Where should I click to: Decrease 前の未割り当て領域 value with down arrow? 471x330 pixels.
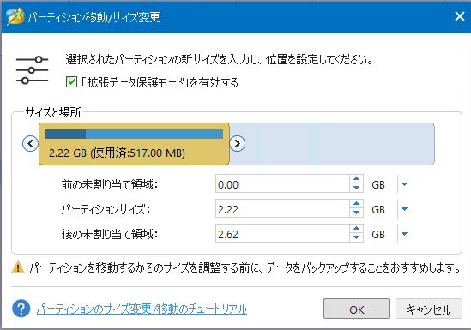pyautogui.click(x=357, y=188)
